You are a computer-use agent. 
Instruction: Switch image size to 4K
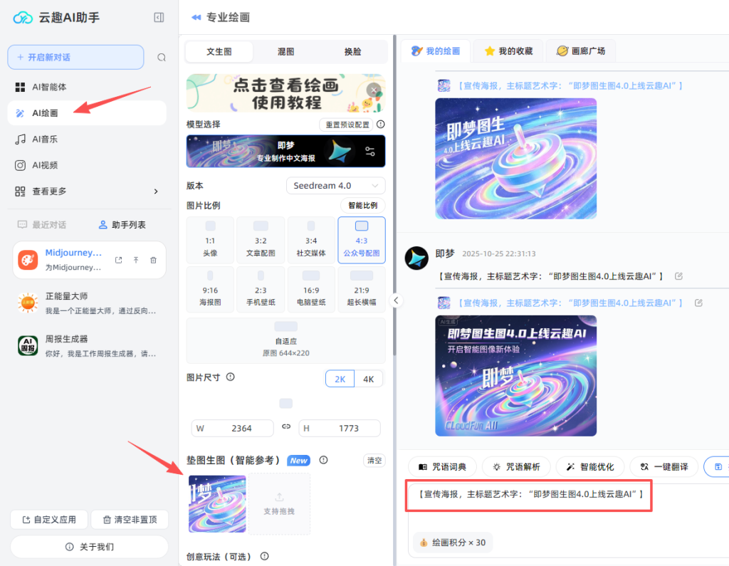click(x=369, y=378)
